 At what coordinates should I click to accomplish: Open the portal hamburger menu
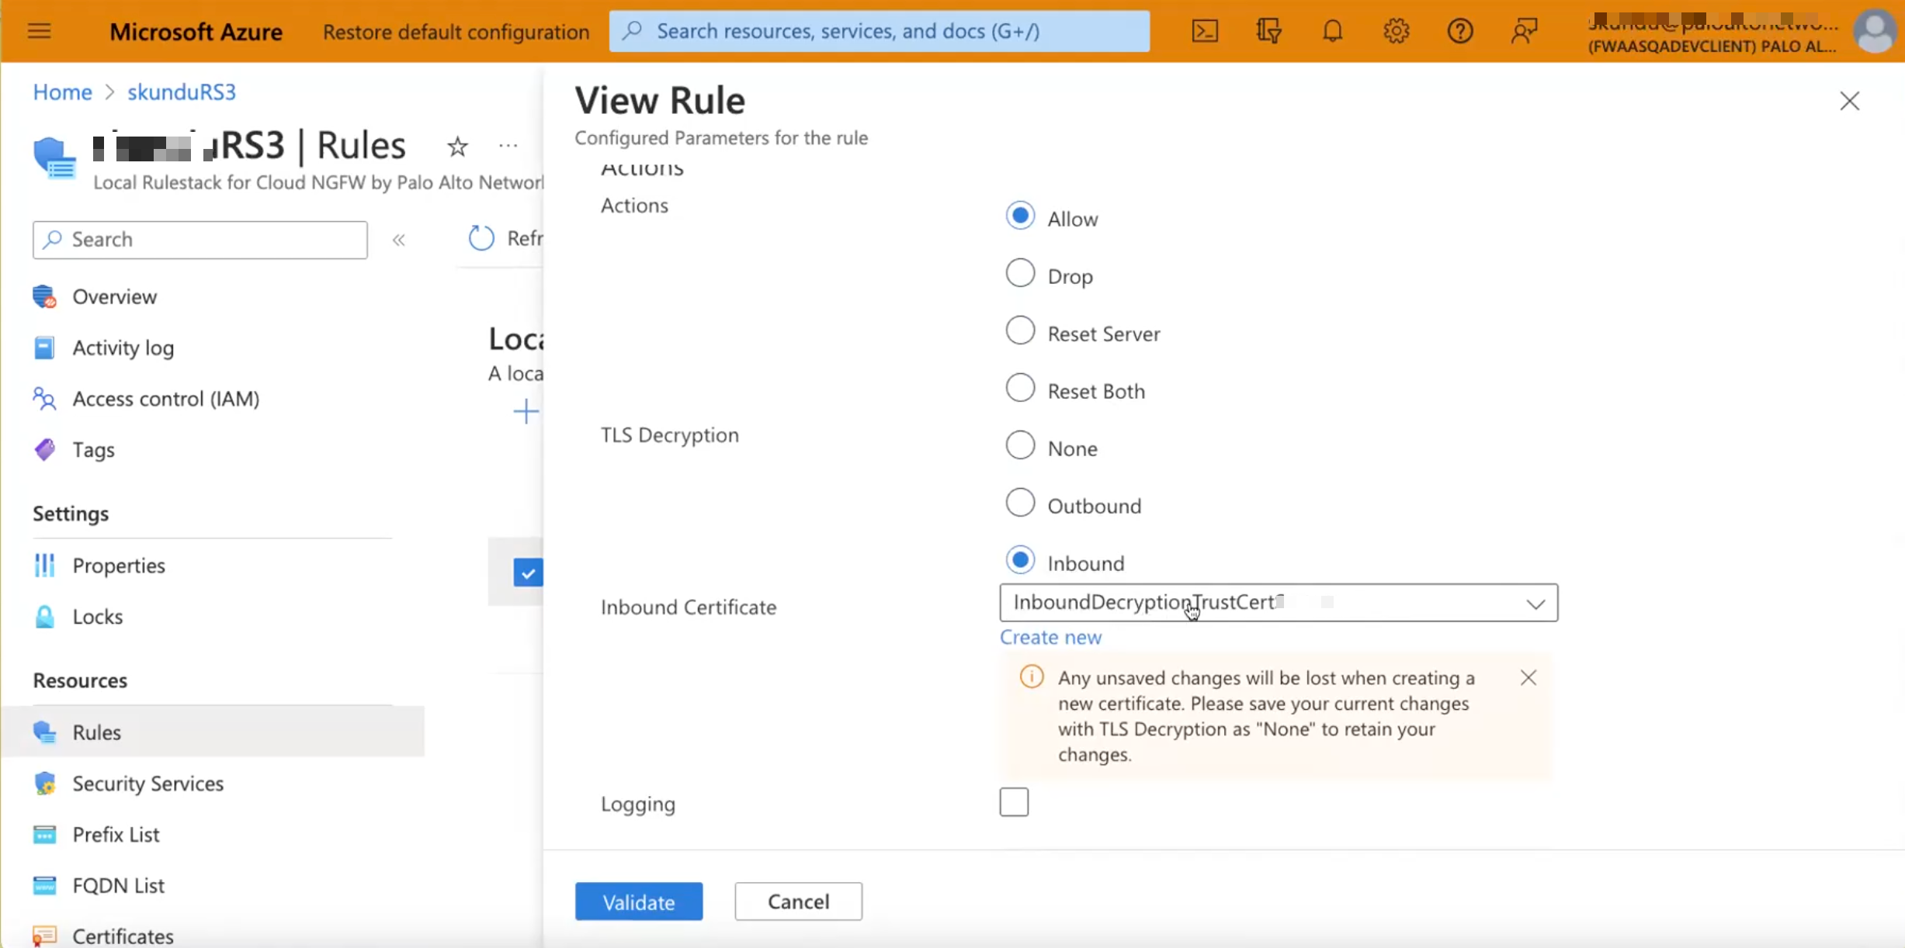[x=39, y=31]
